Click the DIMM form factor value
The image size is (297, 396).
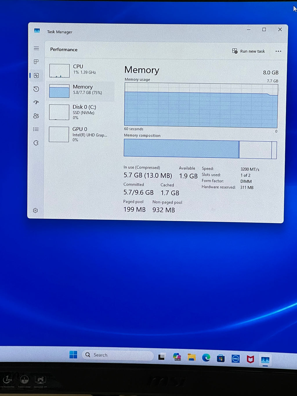[246, 181]
